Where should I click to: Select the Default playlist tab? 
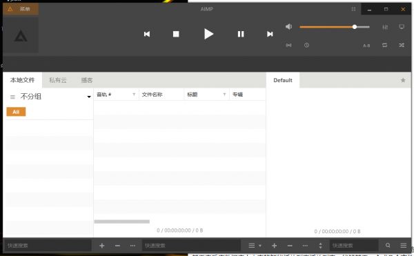(283, 80)
